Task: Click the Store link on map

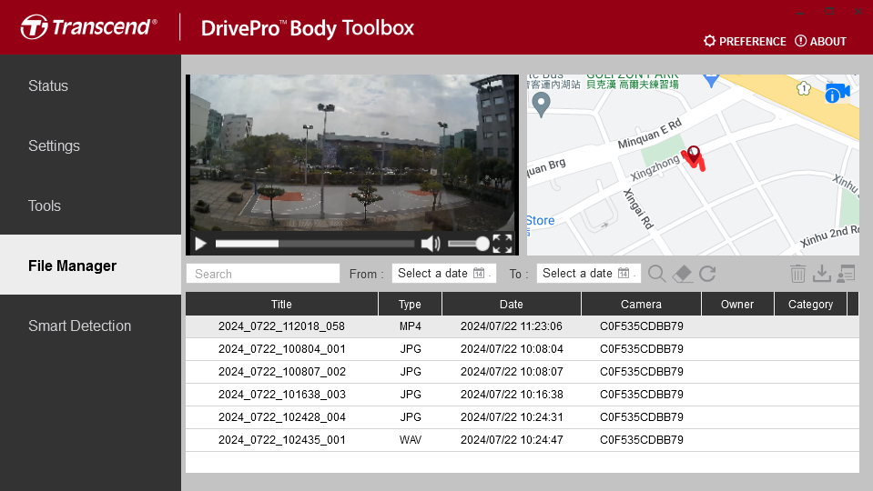Action: click(541, 221)
